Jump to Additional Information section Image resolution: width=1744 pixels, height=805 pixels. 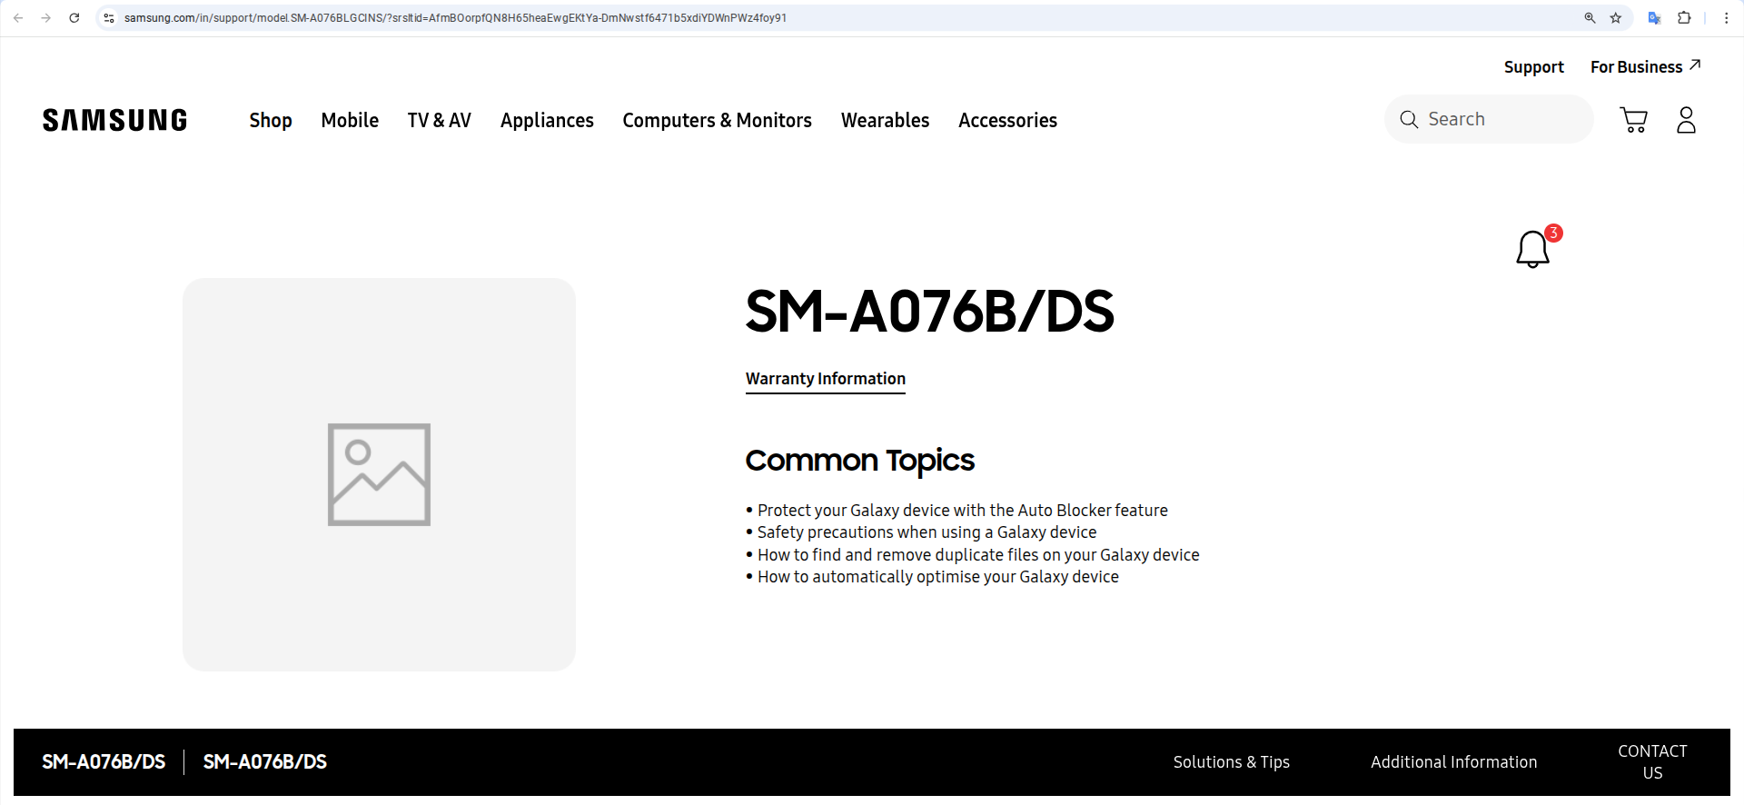tap(1453, 762)
